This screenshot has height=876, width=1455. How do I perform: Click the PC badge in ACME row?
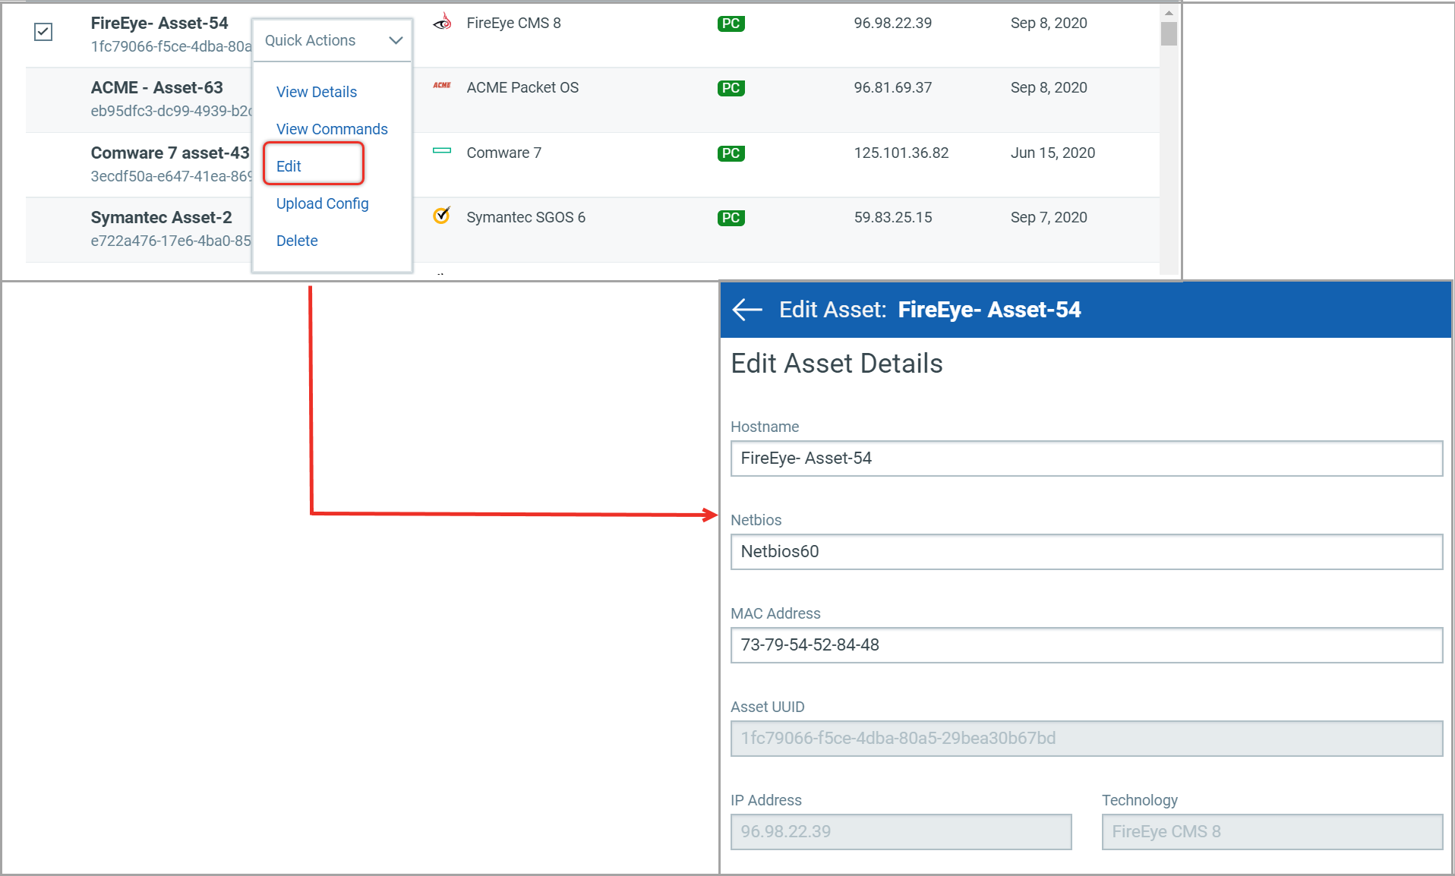pyautogui.click(x=731, y=88)
